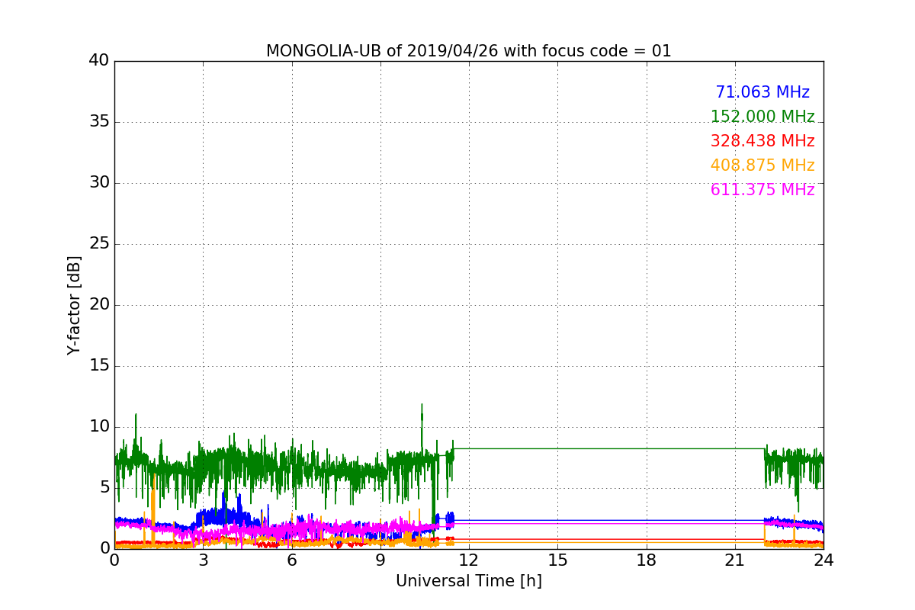Click the y-axis tick label 40
This screenshot has height=610, width=915.
pyautogui.click(x=98, y=61)
